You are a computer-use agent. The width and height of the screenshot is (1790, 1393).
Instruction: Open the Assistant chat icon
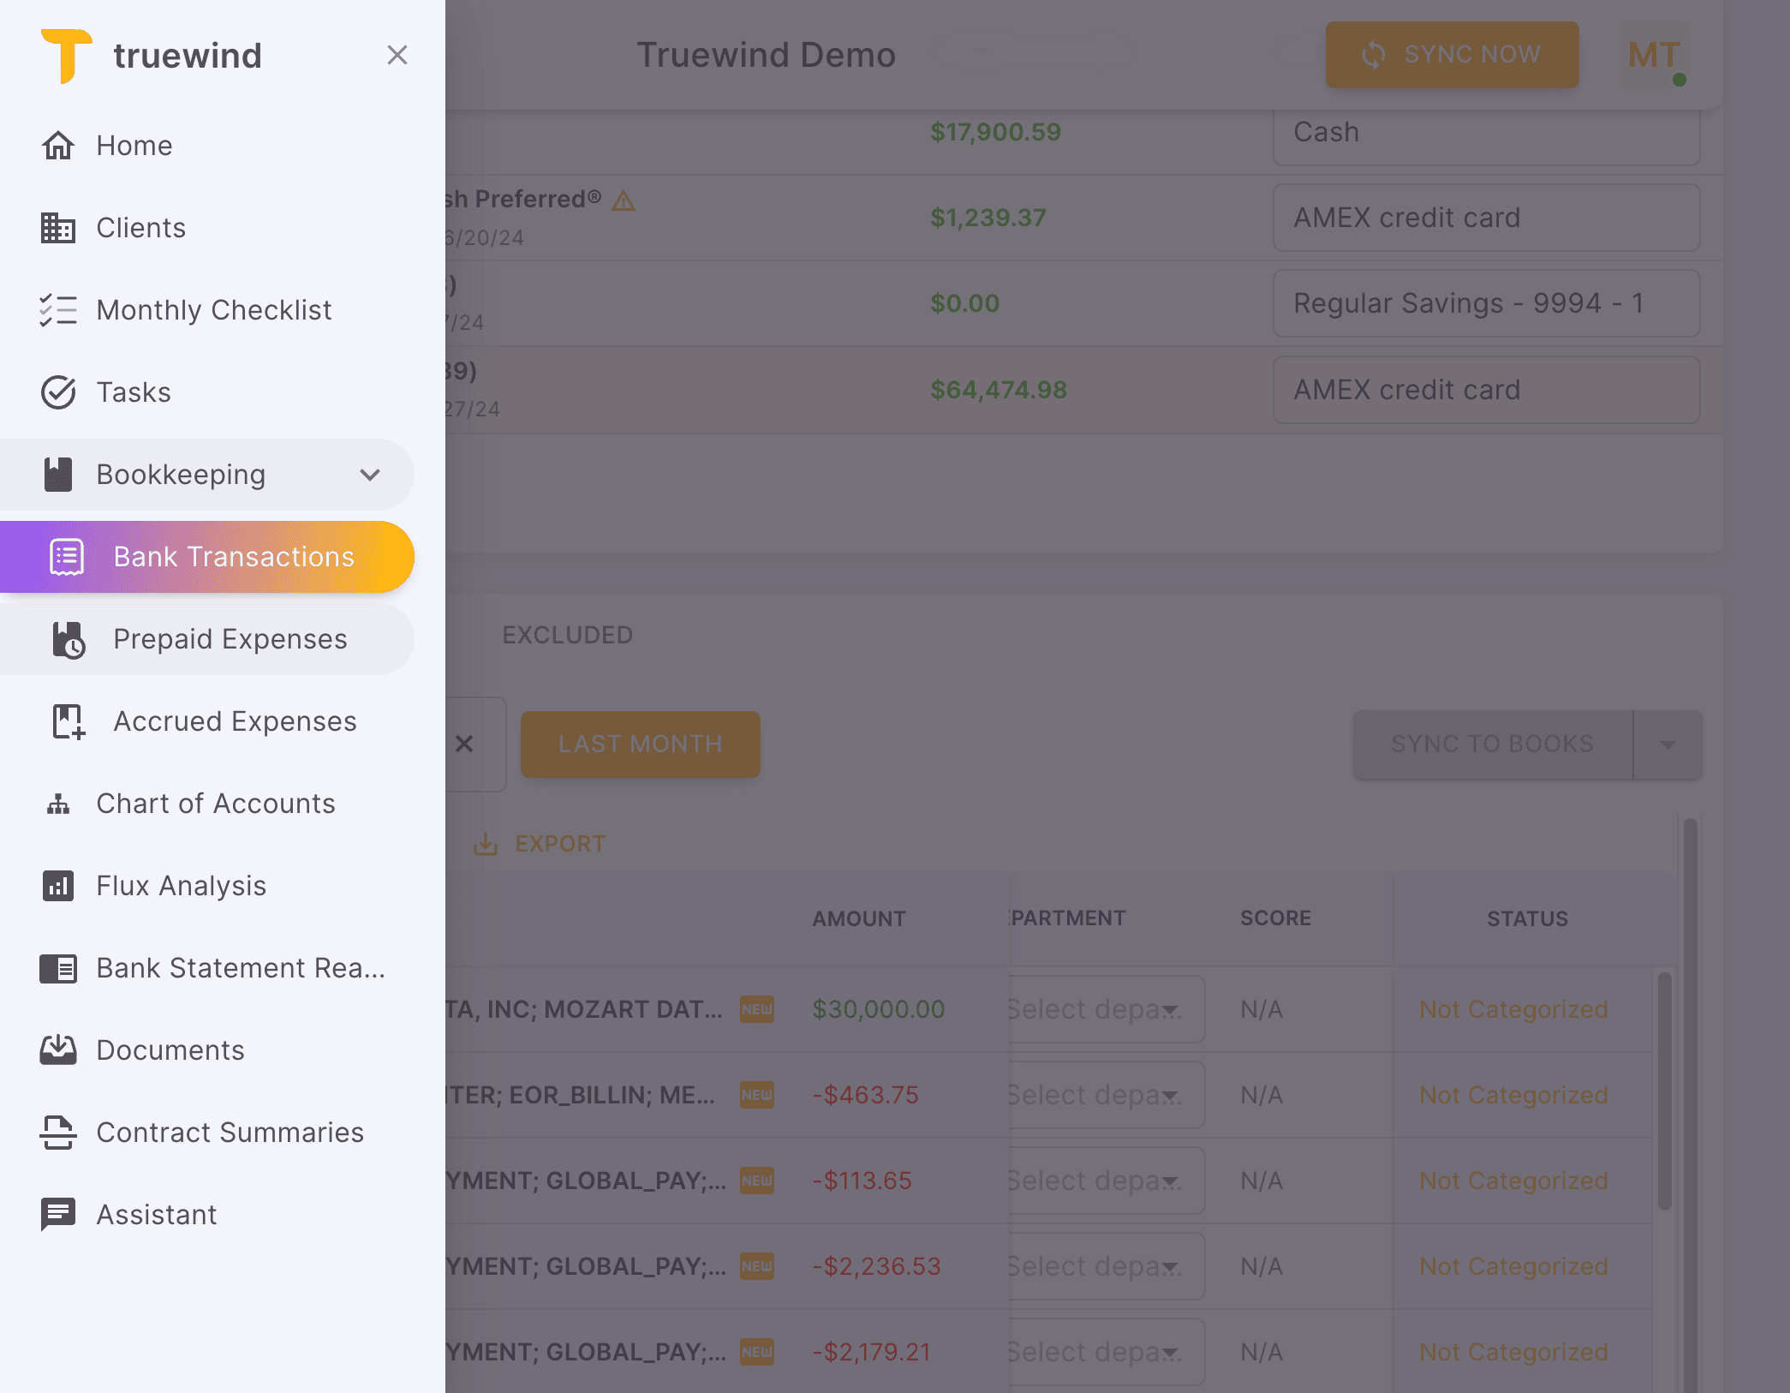coord(57,1215)
